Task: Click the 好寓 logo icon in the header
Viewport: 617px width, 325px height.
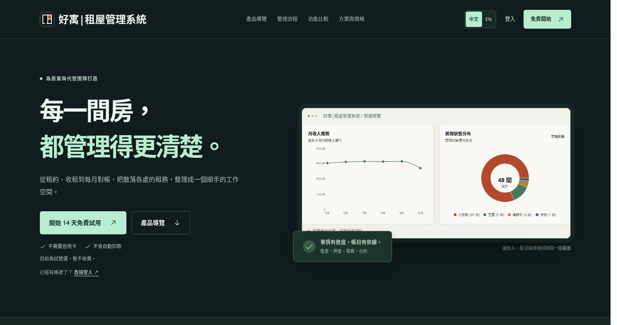Action: coord(47,19)
